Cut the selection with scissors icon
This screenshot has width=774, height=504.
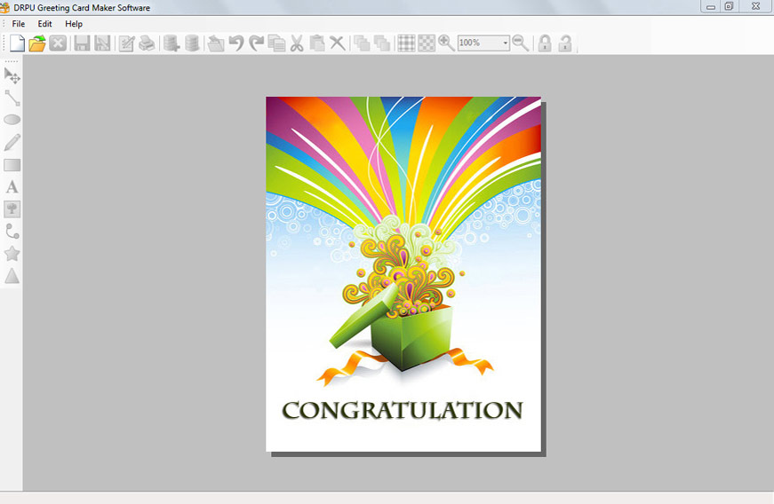coord(297,43)
